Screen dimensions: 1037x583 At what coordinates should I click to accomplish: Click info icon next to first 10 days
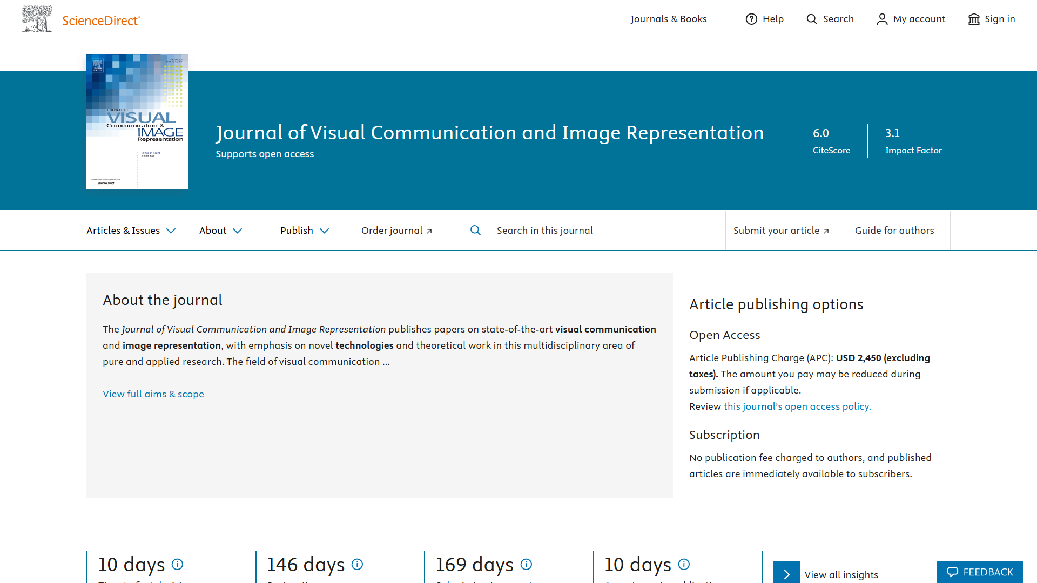tap(177, 564)
